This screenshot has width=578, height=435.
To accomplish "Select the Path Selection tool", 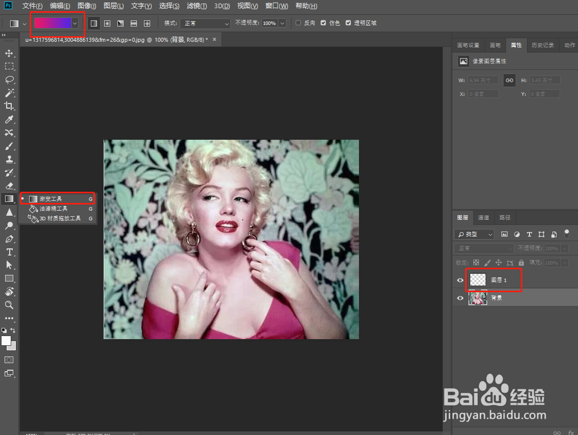I will coord(9,265).
